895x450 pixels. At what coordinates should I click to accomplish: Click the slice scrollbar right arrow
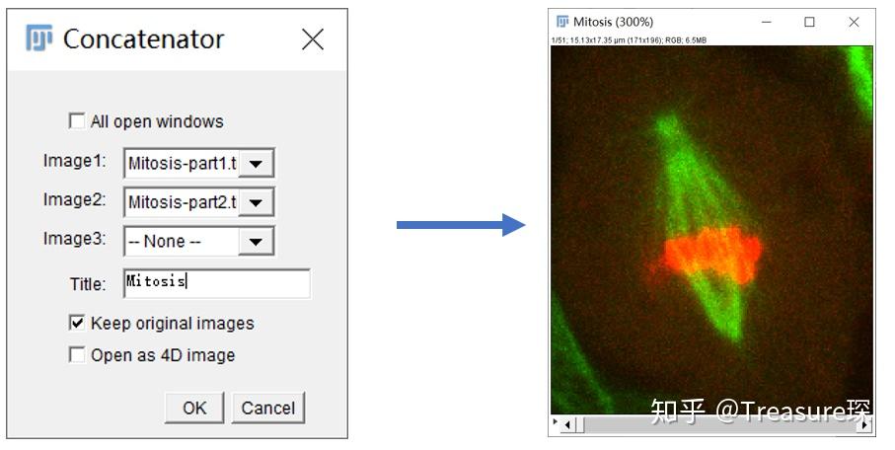(x=863, y=425)
